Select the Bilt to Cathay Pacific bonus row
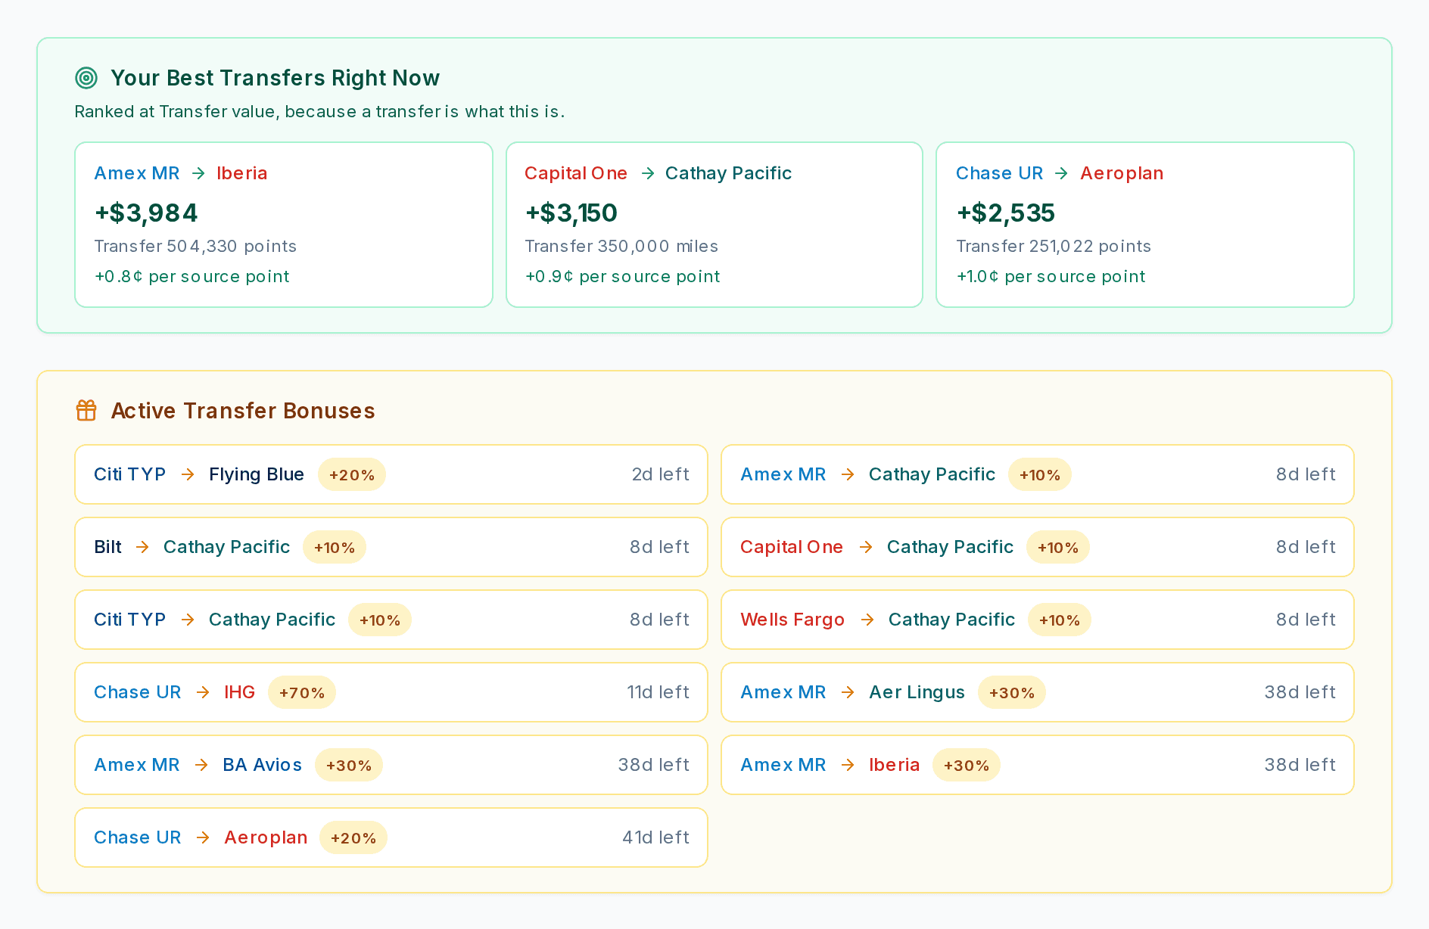This screenshot has width=1429, height=929. point(391,547)
